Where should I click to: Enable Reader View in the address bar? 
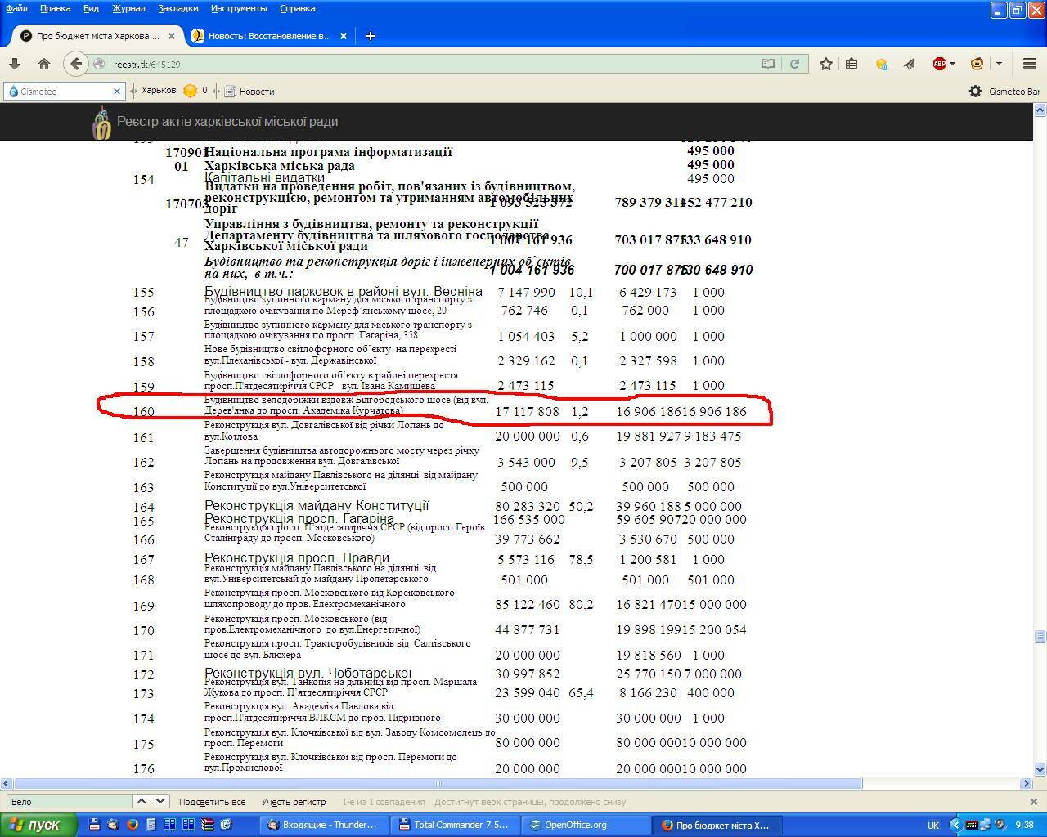(x=768, y=64)
